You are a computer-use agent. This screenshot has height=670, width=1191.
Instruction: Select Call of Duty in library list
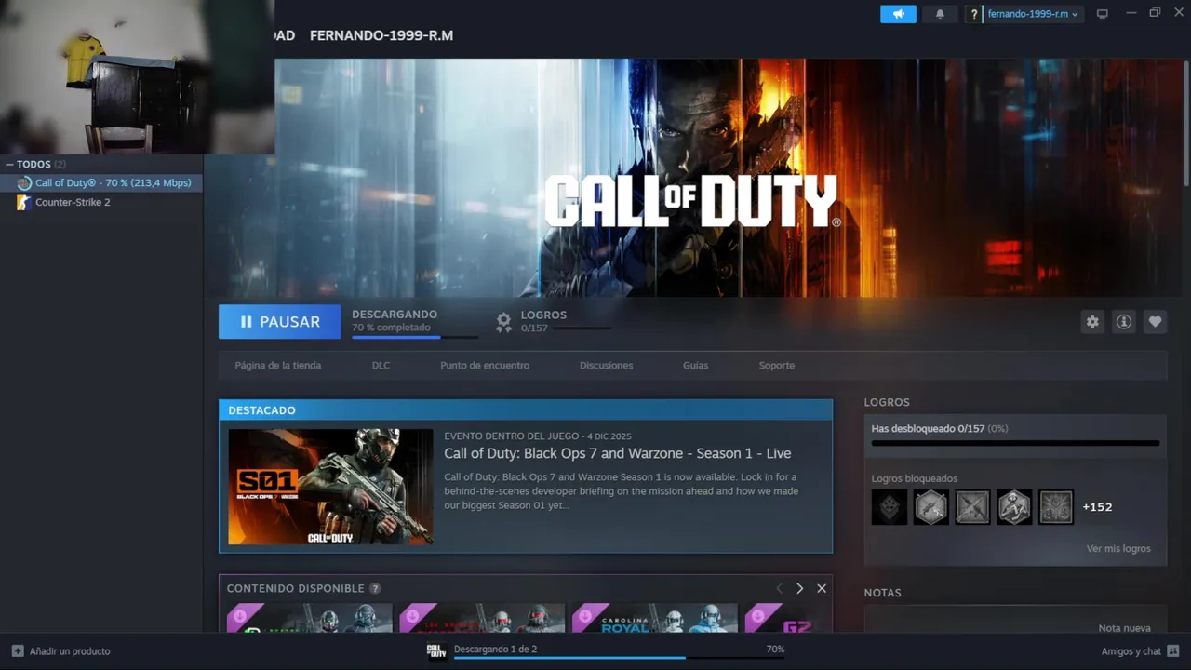[103, 183]
